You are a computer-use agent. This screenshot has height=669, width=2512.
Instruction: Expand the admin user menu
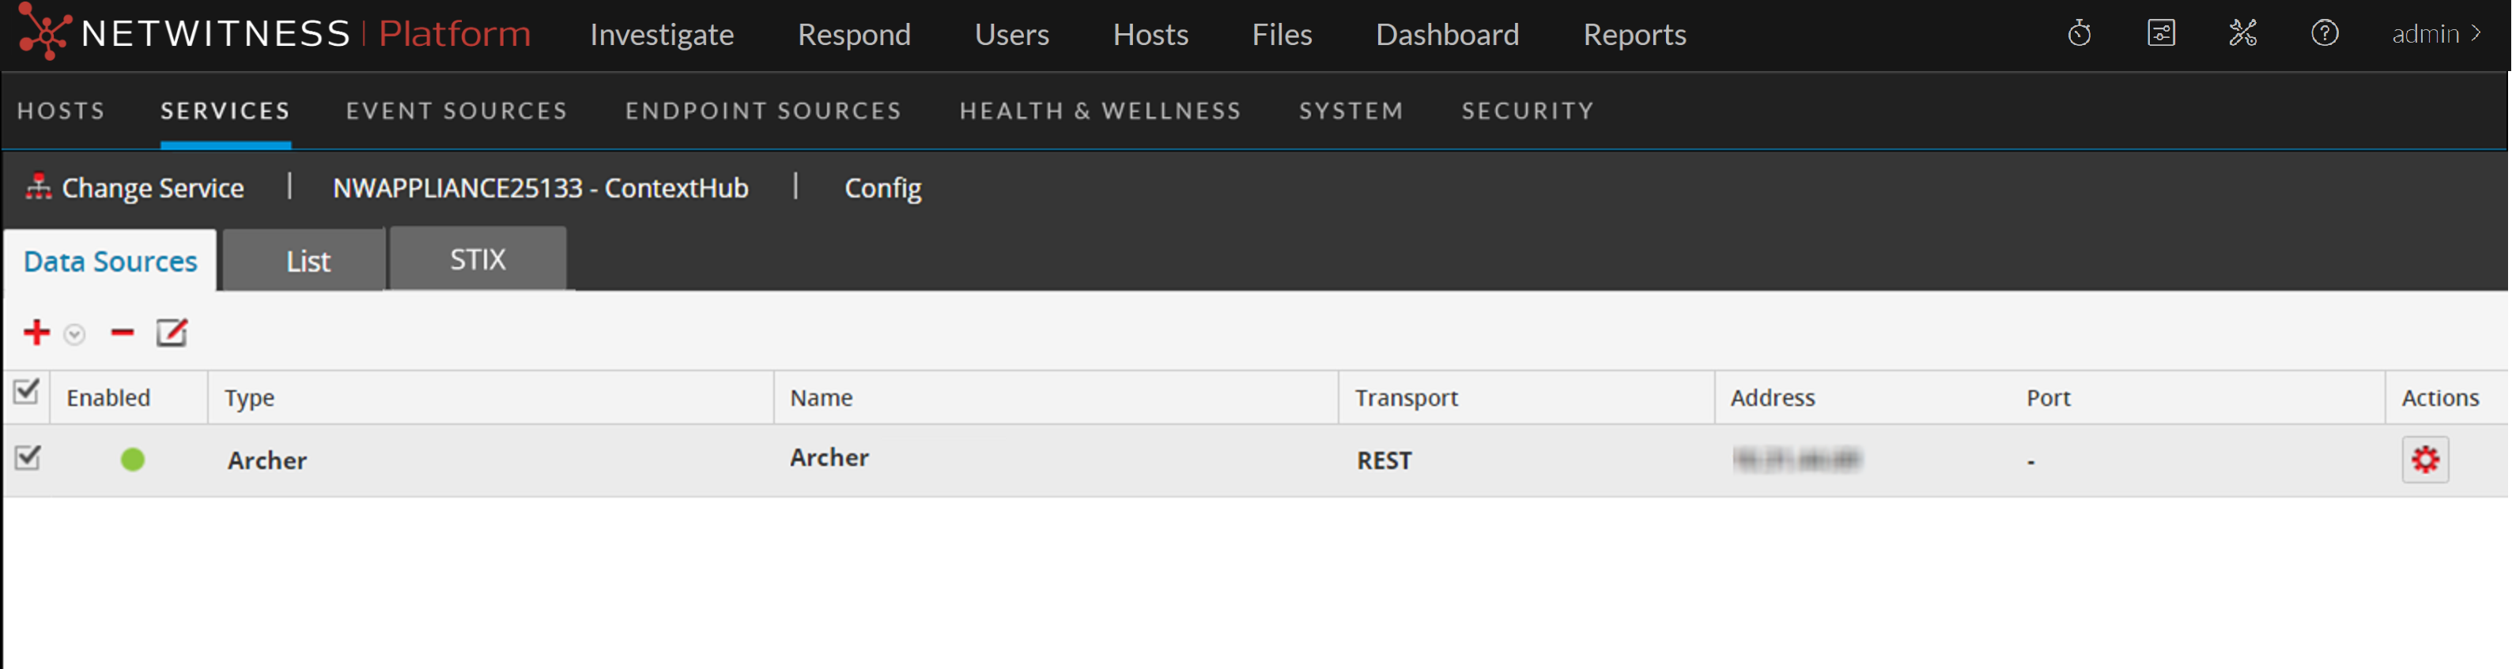click(2435, 34)
